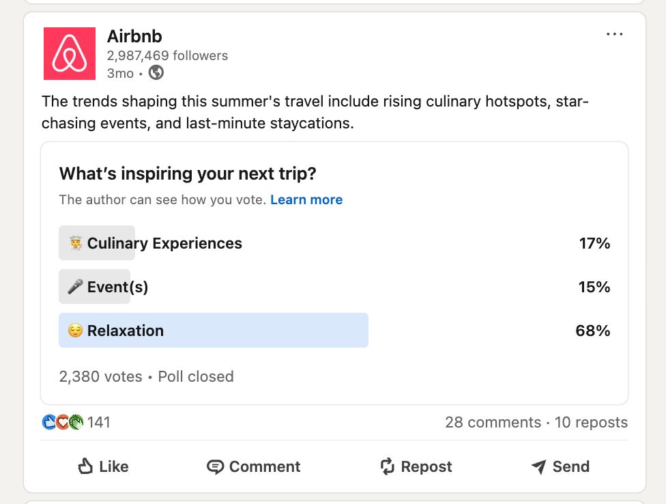Image resolution: width=666 pixels, height=504 pixels.
Task: Open the three-dot post options menu
Action: [x=614, y=35]
